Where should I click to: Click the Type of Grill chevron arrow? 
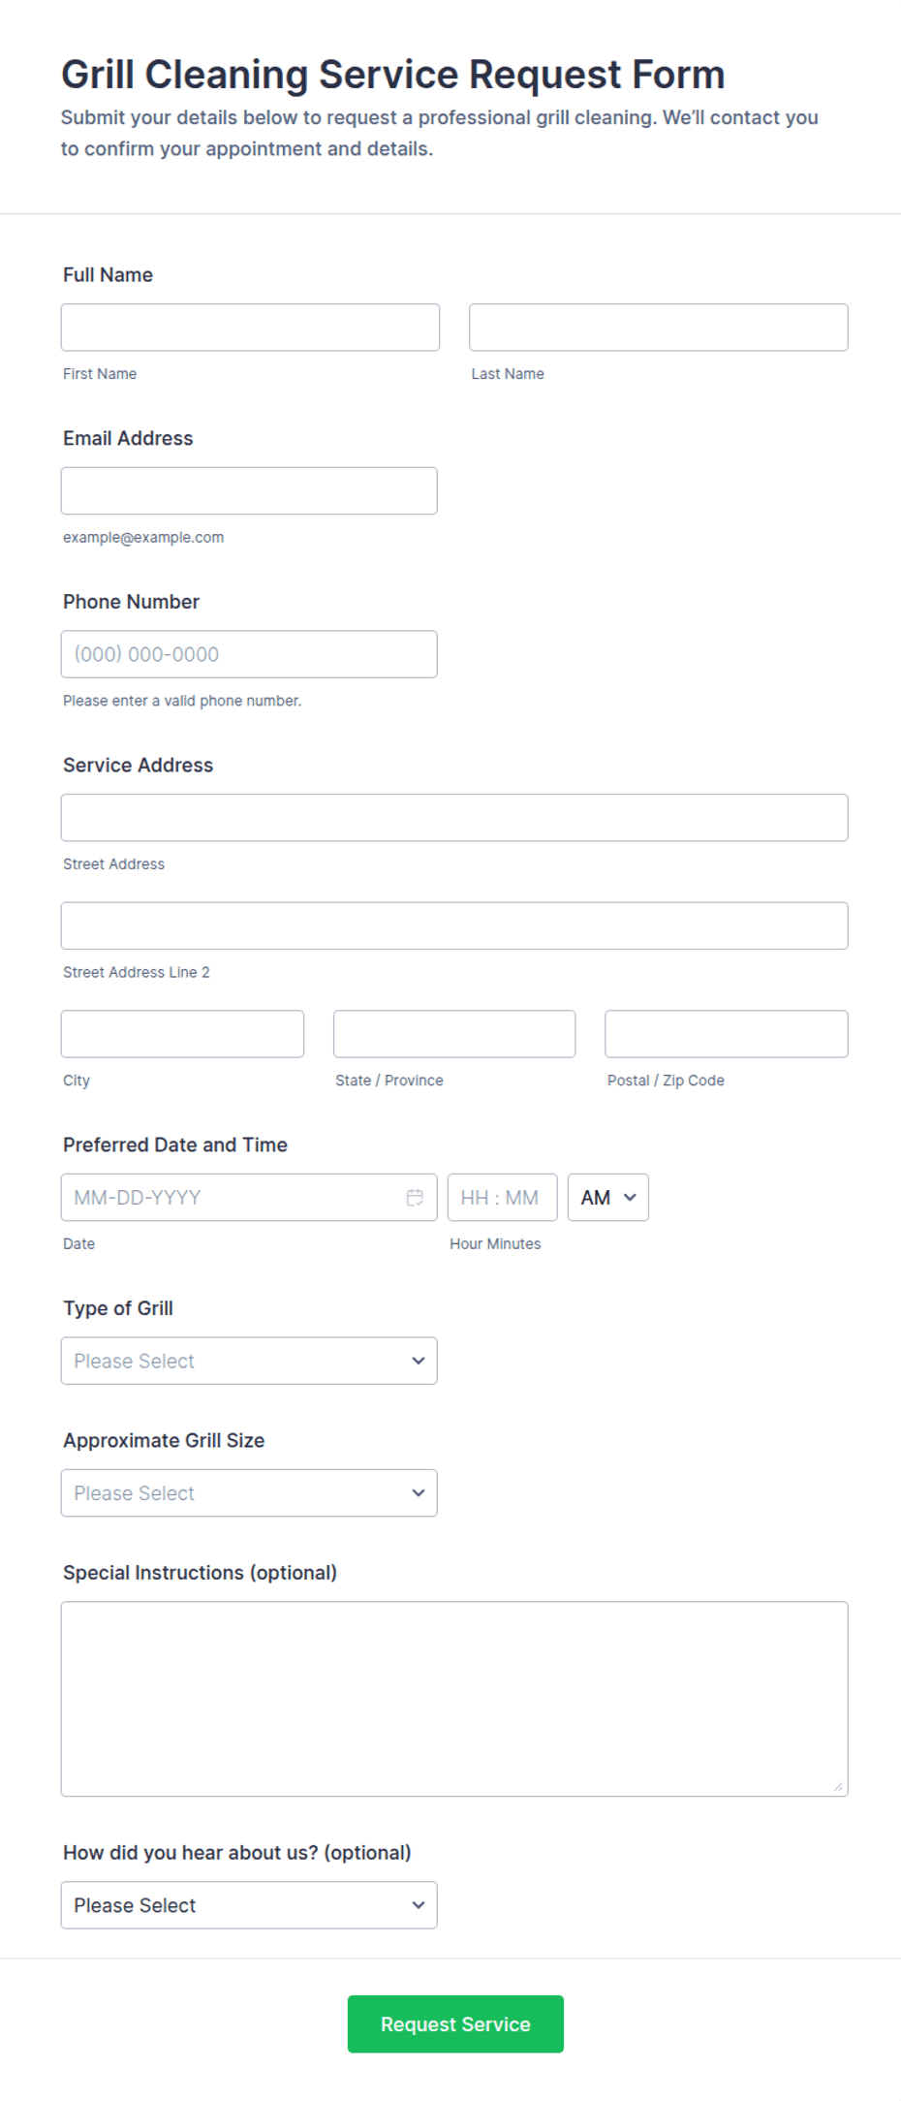point(419,1362)
